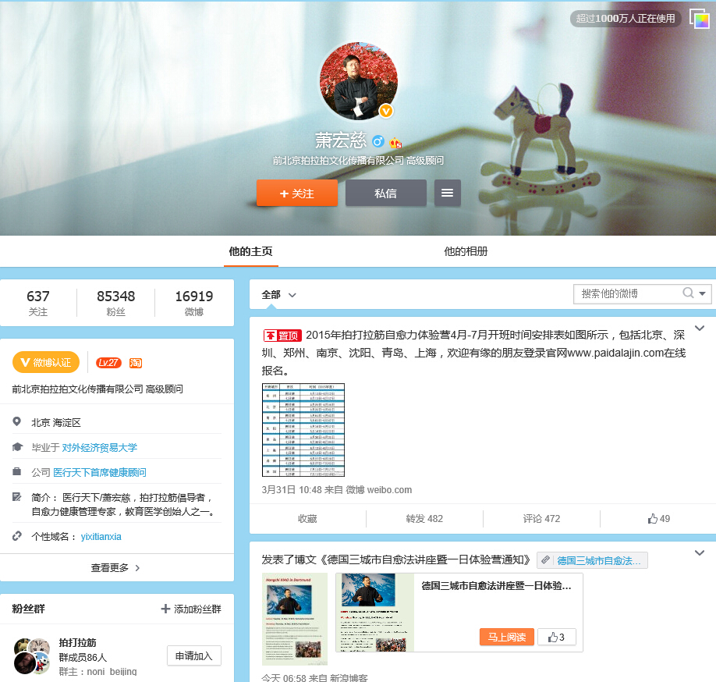
Task: Open the 对外经济贸易大学 link
Action: [99, 447]
